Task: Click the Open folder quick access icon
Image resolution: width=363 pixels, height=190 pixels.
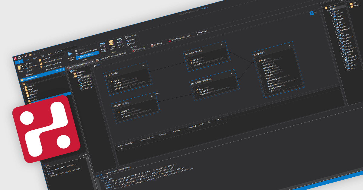Action: 30,54
